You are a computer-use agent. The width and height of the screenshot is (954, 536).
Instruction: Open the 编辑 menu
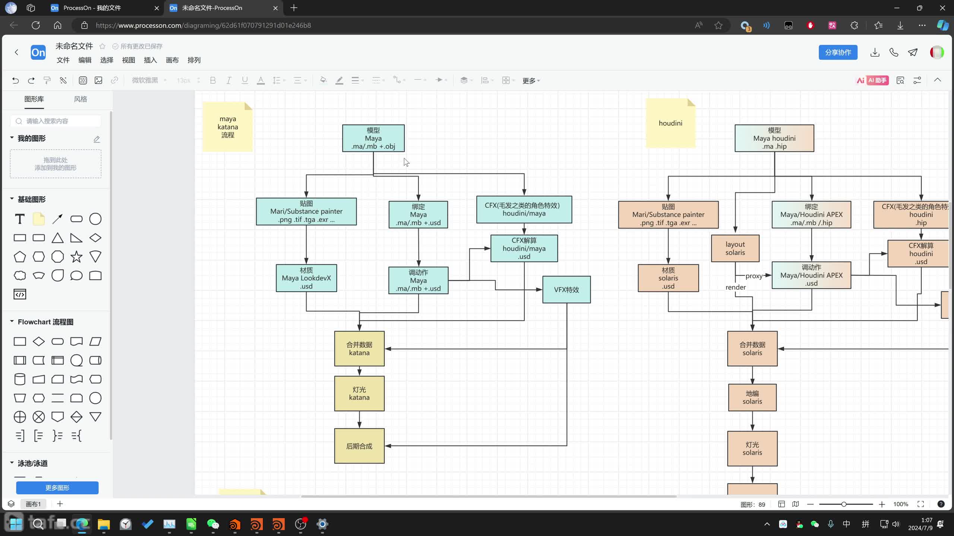[85, 60]
